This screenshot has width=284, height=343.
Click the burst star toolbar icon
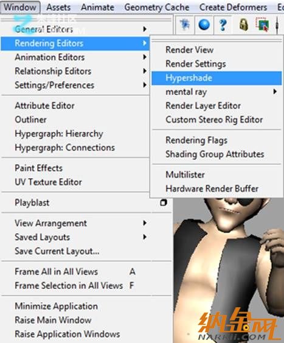pos(185,24)
